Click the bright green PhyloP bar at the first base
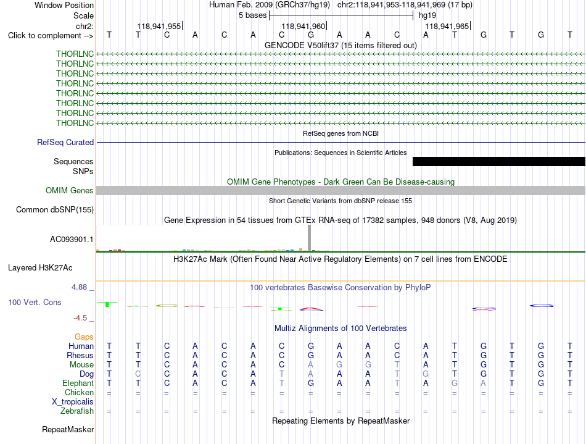This screenshot has height=444, width=586. tap(107, 304)
